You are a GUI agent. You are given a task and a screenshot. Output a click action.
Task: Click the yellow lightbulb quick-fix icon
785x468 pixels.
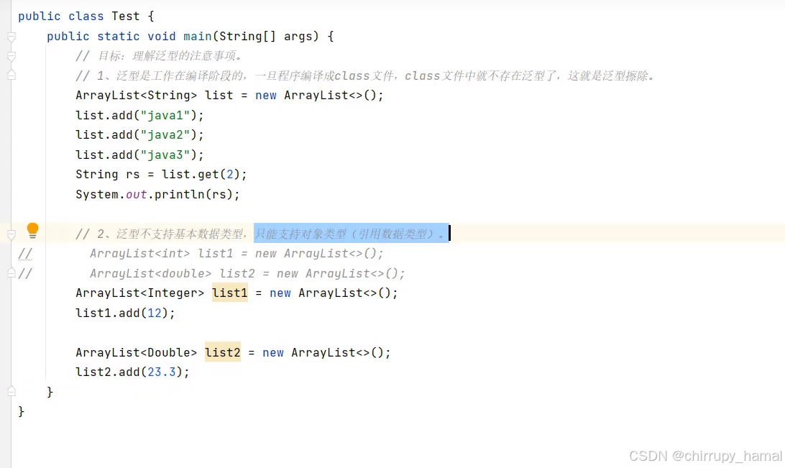click(x=32, y=230)
